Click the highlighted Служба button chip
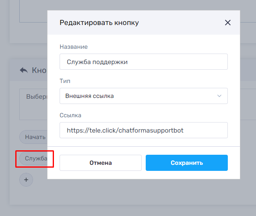The width and height of the screenshot is (256, 216). (x=35, y=159)
